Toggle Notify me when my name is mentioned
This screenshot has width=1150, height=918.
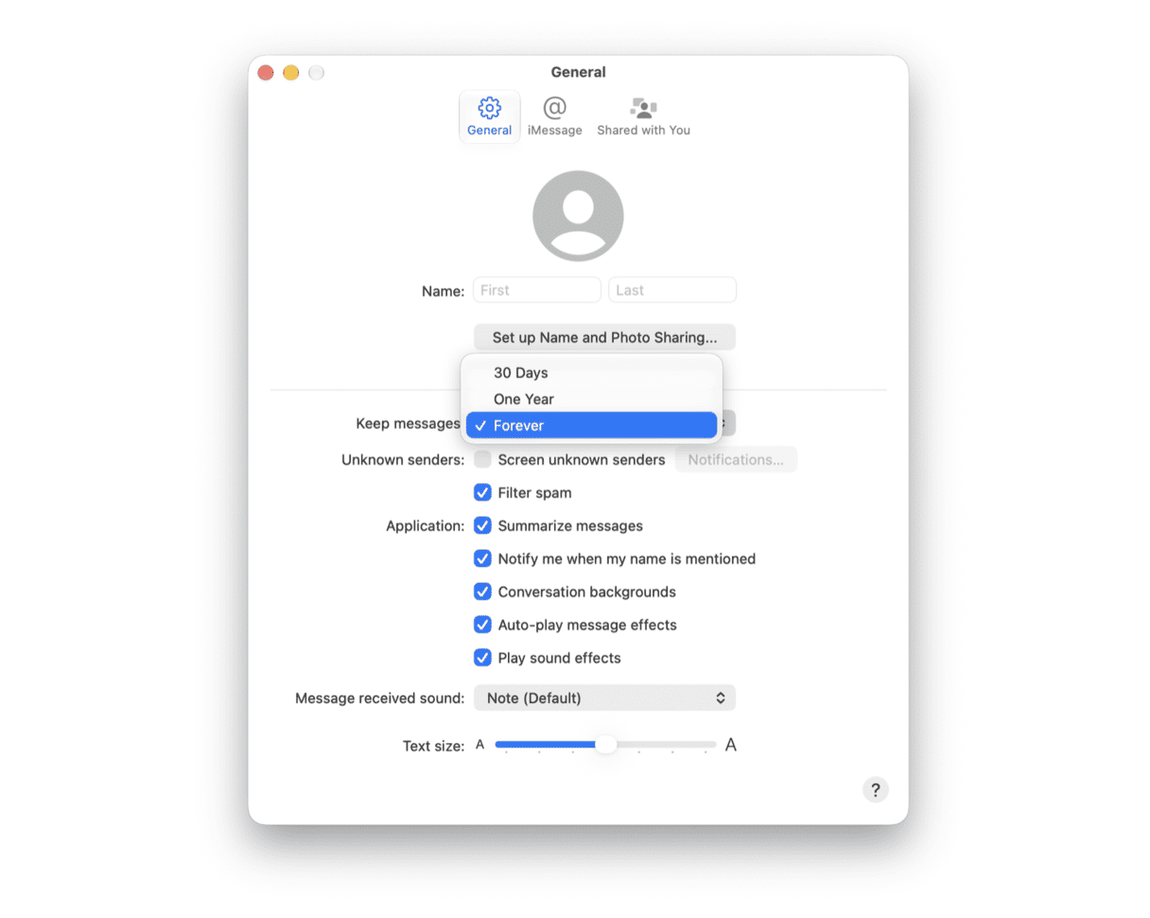[x=482, y=559]
